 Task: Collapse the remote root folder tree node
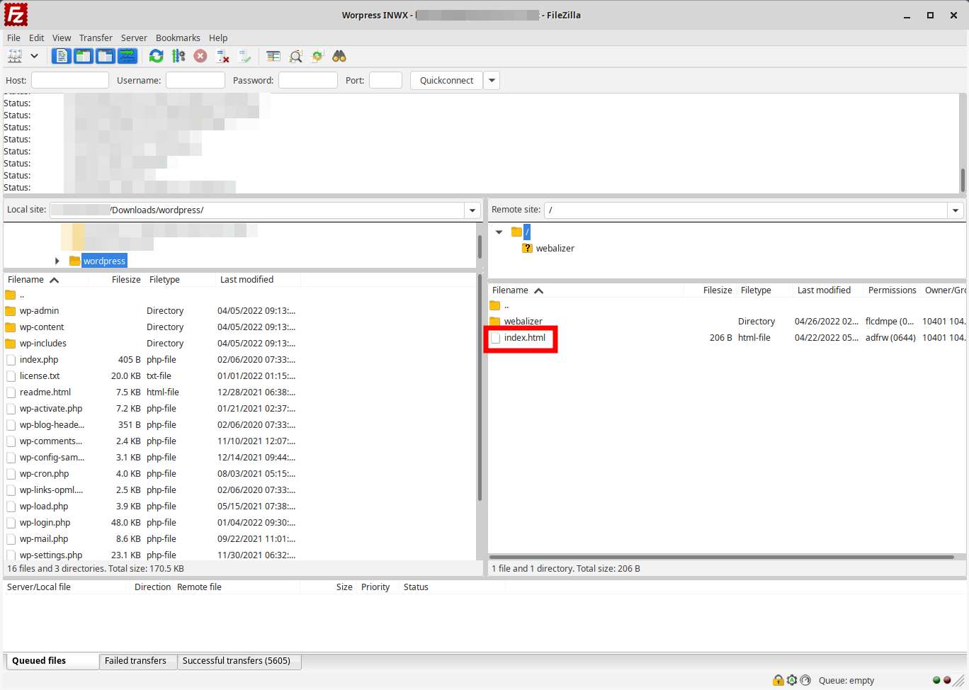(x=499, y=232)
